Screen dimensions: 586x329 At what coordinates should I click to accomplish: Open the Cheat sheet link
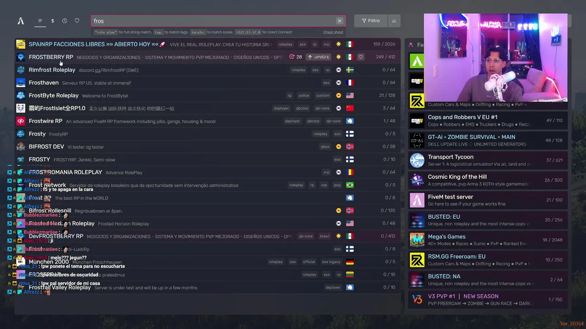[333, 32]
